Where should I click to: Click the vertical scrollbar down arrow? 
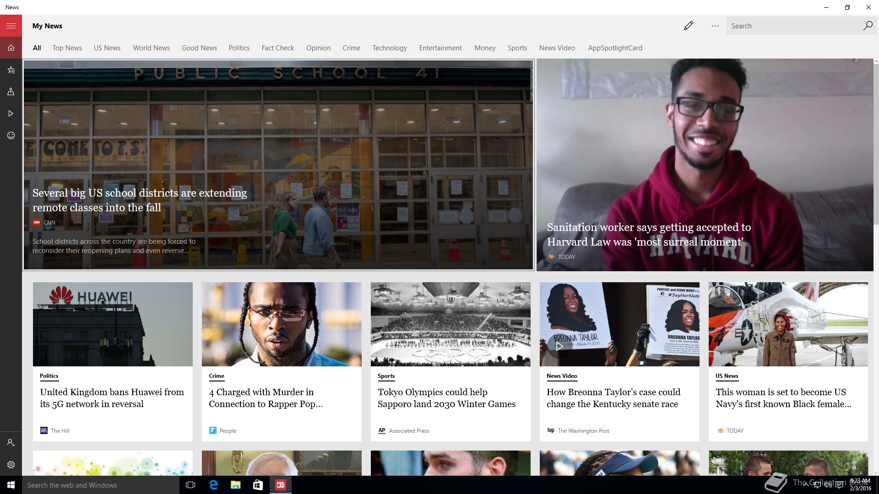(876, 473)
